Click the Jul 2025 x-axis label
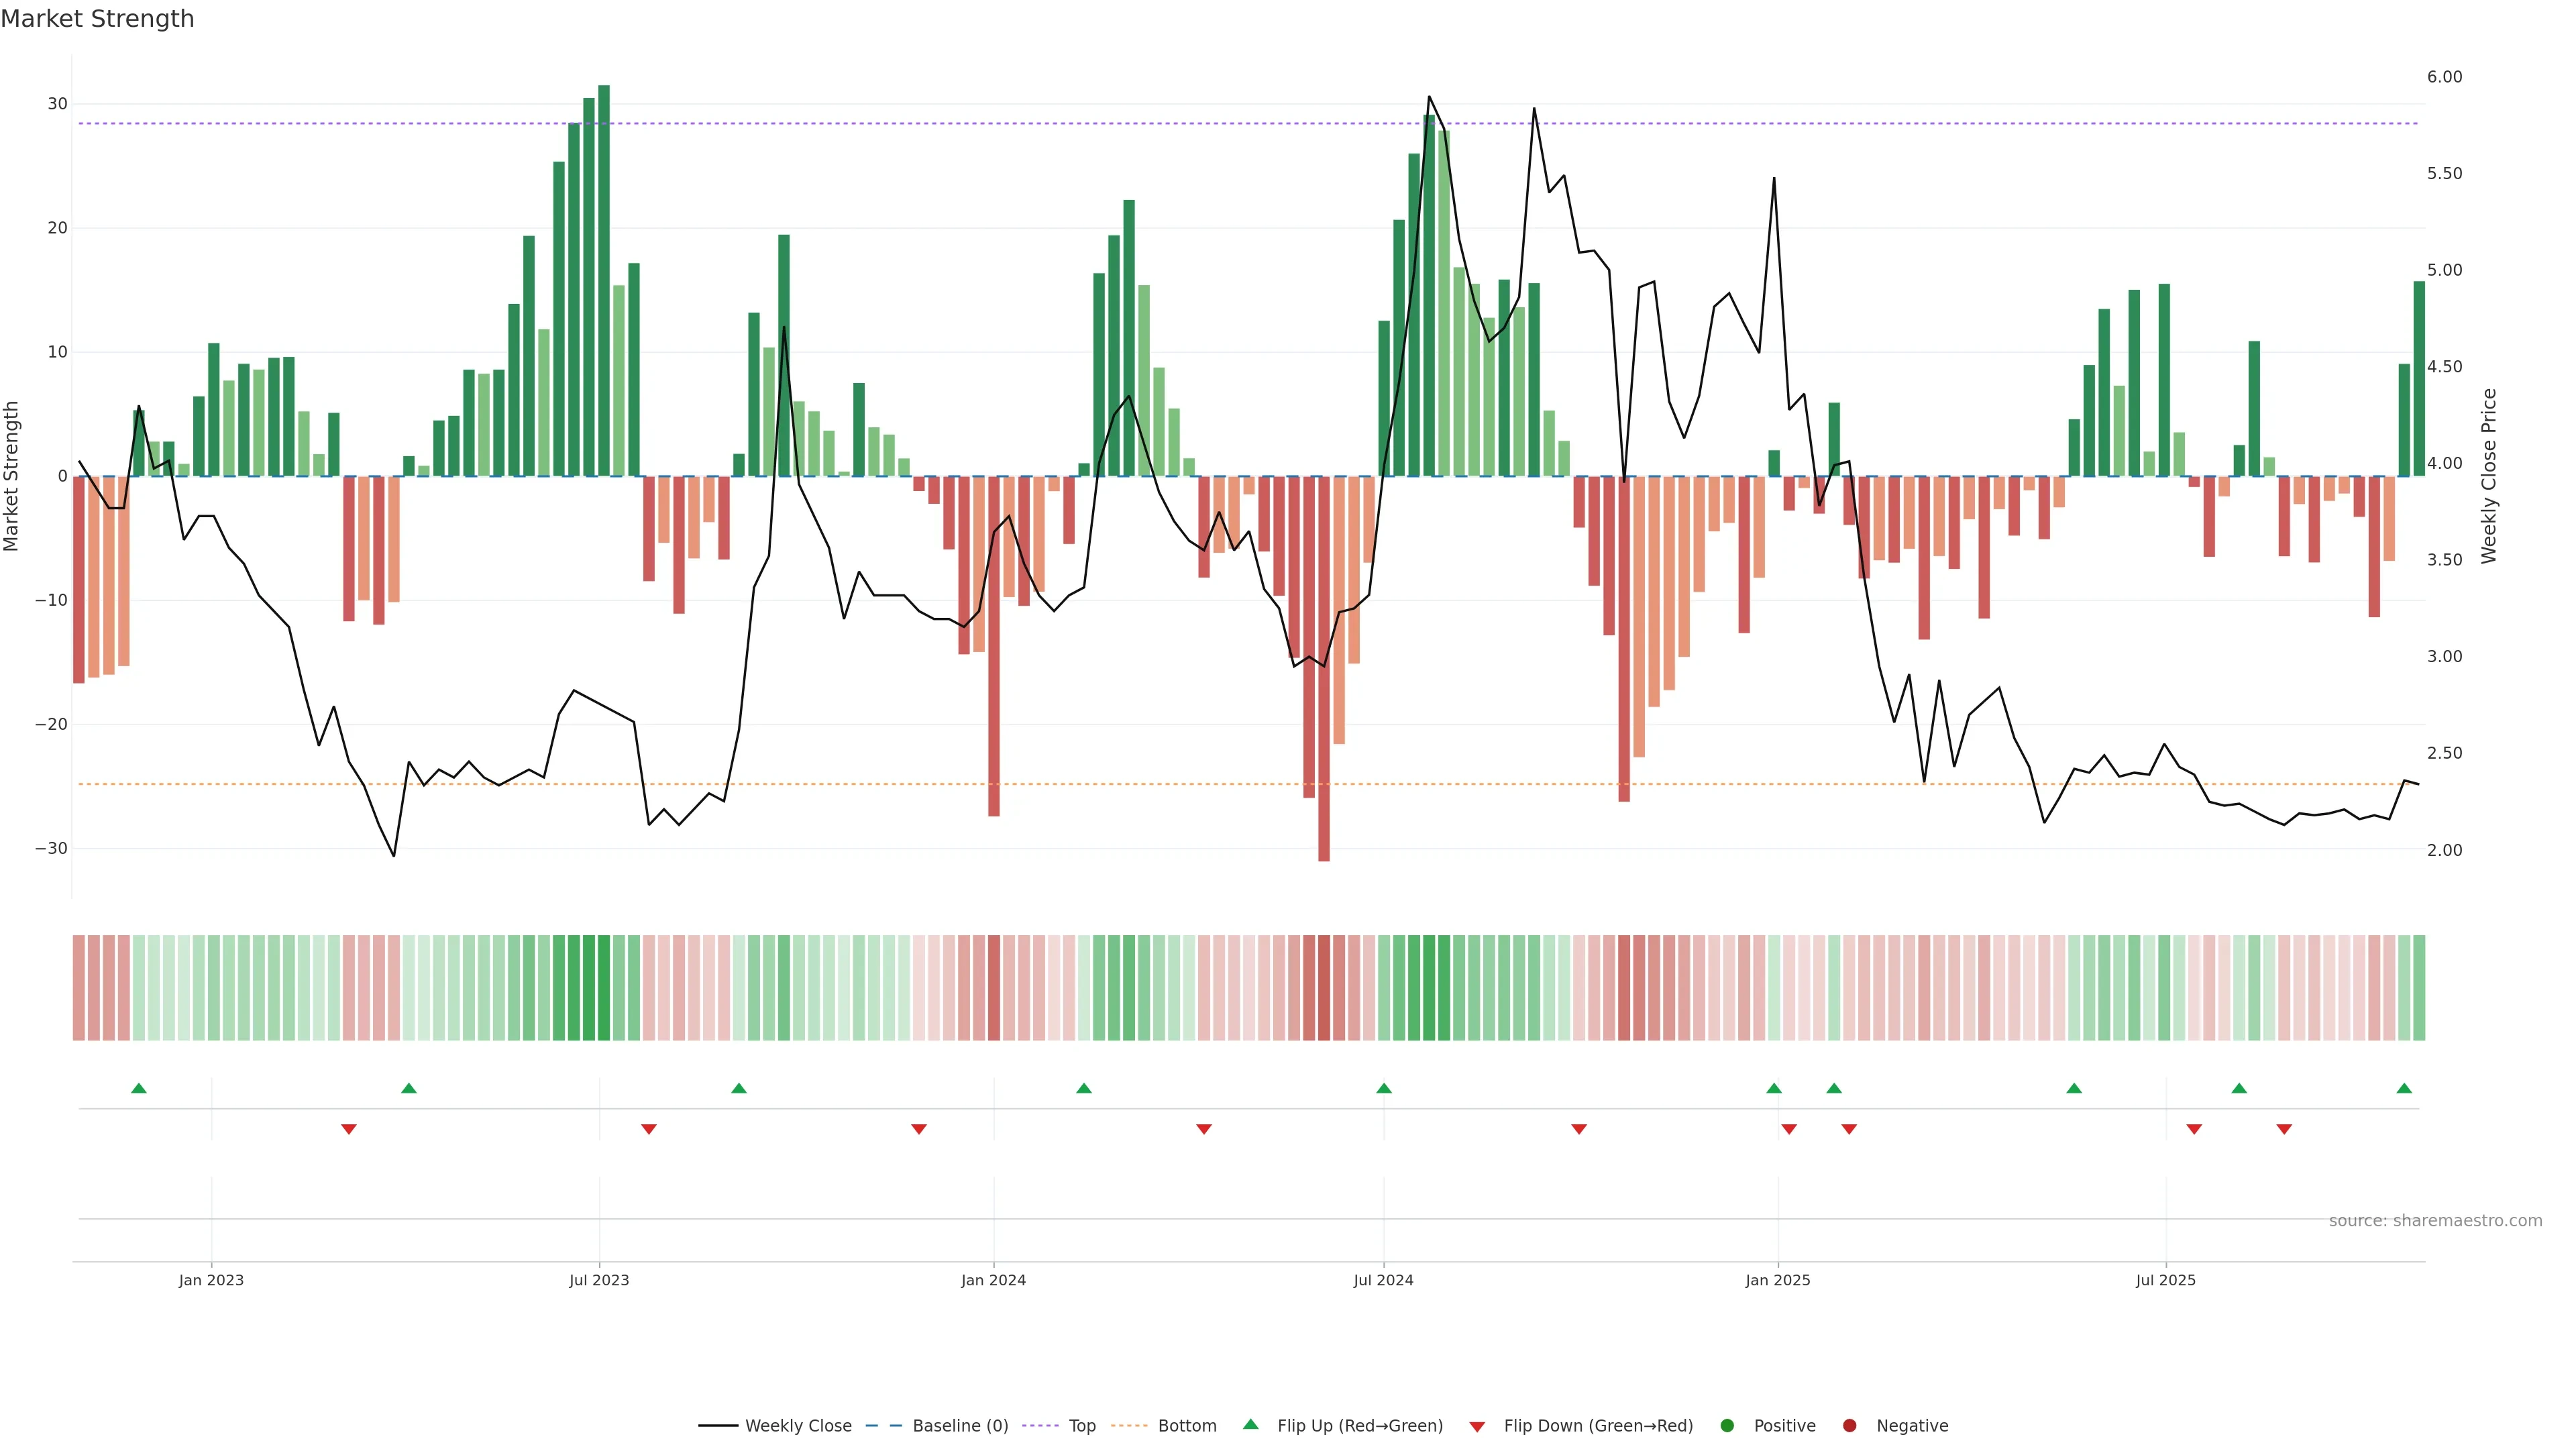The height and width of the screenshot is (1449, 2576). (x=2165, y=1280)
